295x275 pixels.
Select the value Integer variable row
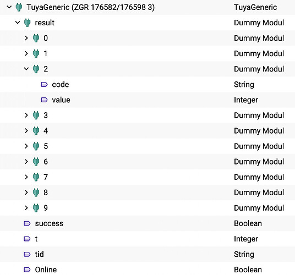[x=147, y=100]
